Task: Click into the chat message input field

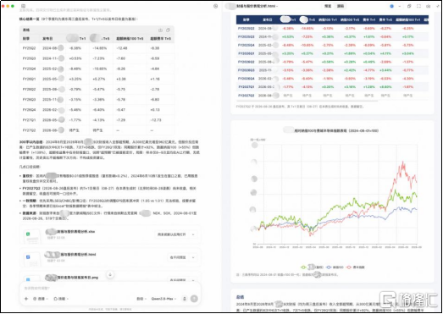Action: [x=110, y=289]
